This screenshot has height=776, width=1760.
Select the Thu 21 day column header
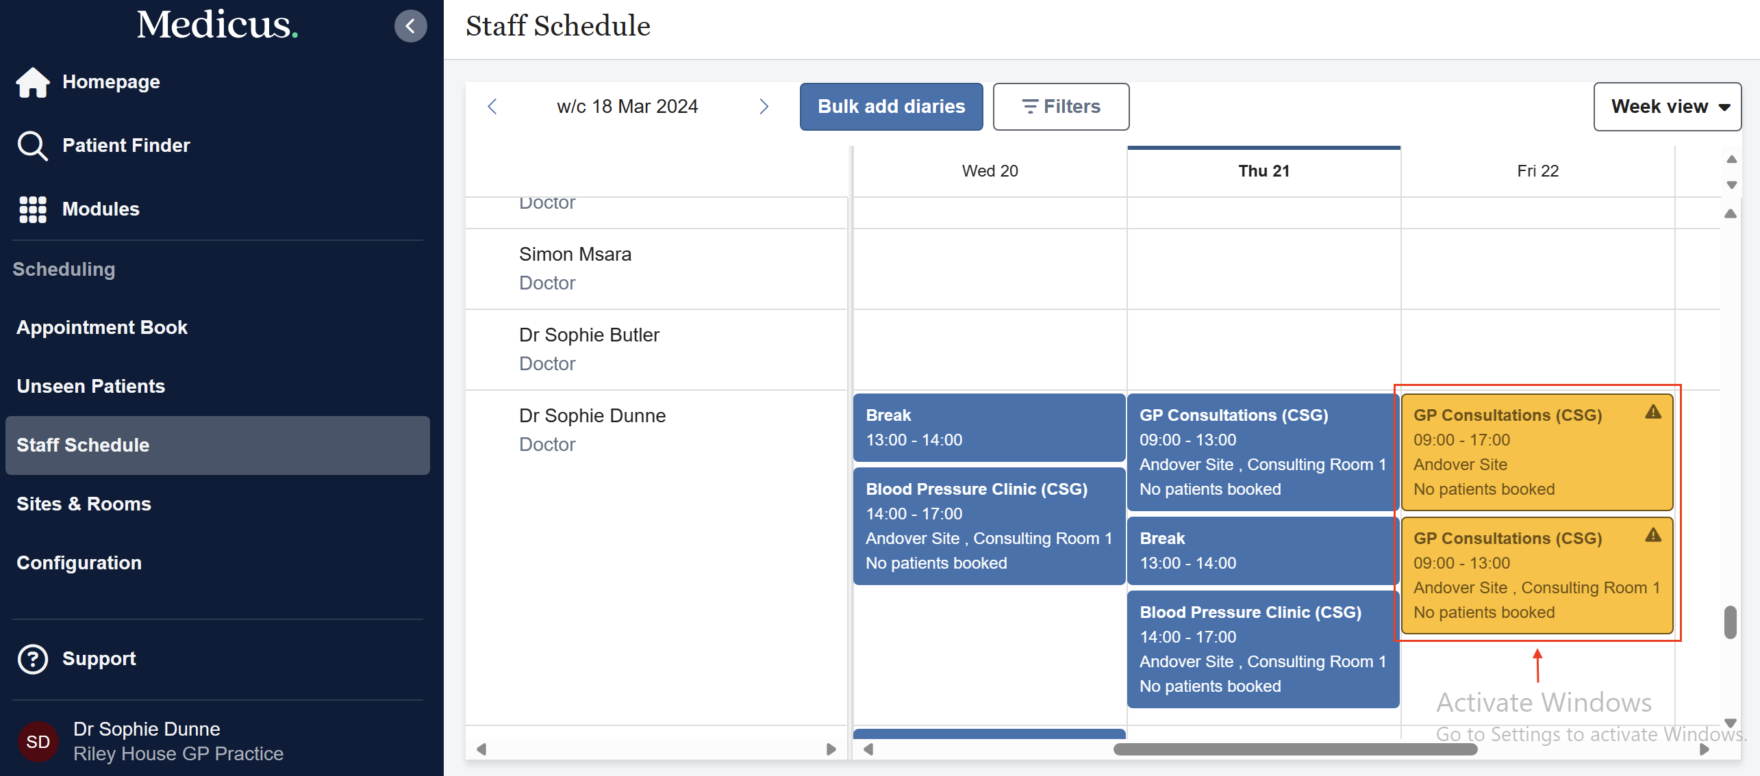[1263, 171]
